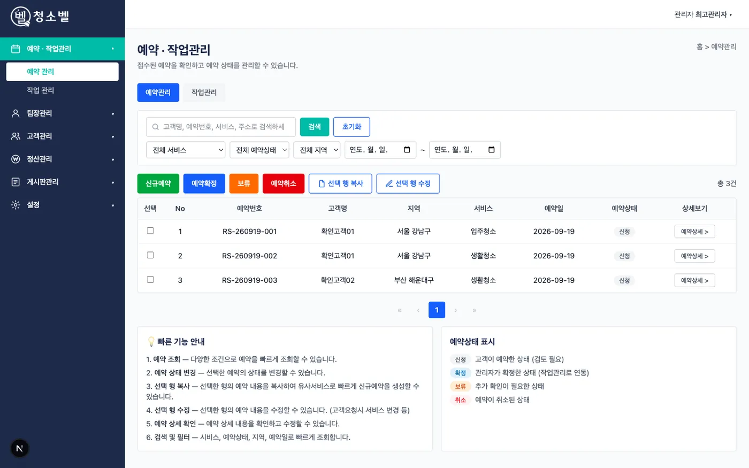Click the blue 예약확정 button

[204, 183]
